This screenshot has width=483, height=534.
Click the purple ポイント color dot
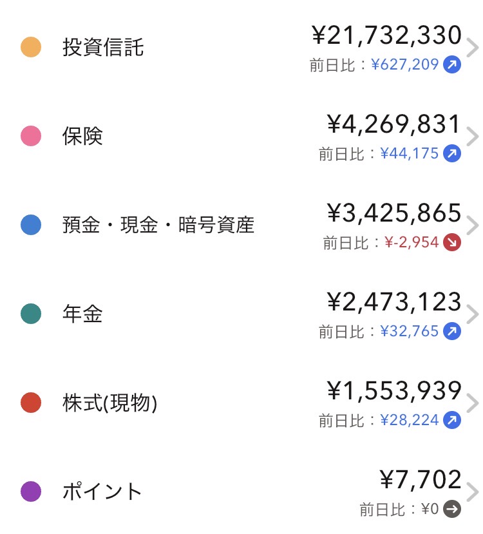click(x=31, y=492)
